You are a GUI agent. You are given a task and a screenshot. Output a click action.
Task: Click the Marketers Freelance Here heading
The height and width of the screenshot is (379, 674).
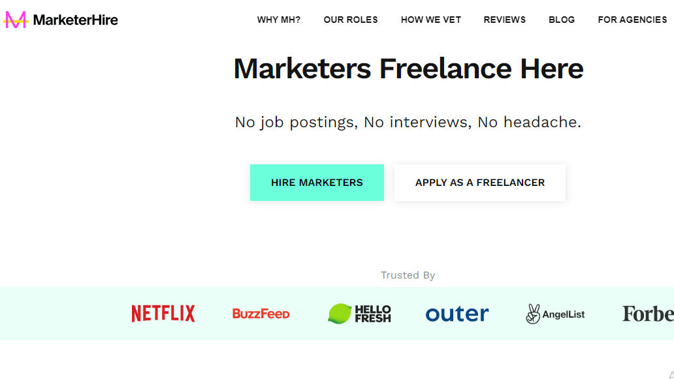[408, 68]
